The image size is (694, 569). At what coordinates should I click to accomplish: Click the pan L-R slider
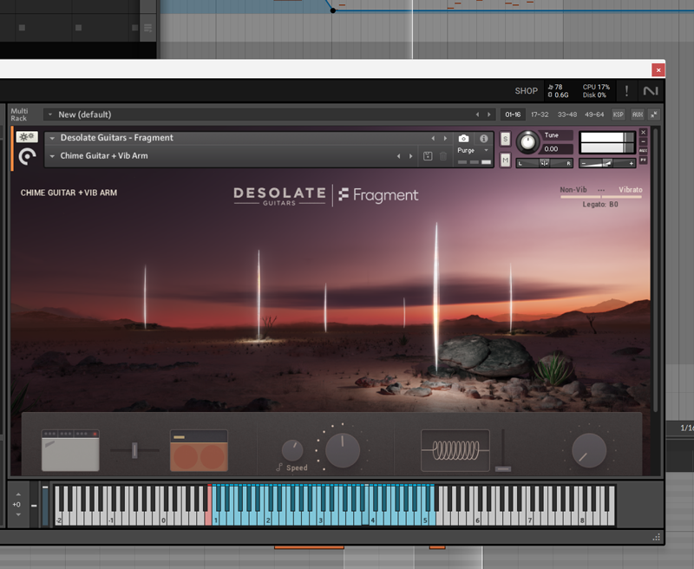pyautogui.click(x=545, y=163)
